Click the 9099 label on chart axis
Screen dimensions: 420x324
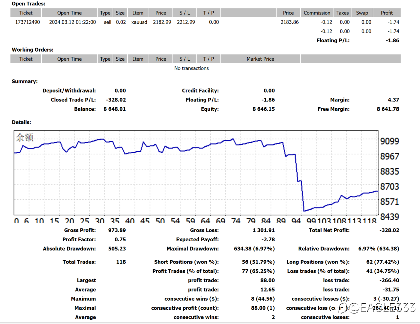[x=389, y=141]
